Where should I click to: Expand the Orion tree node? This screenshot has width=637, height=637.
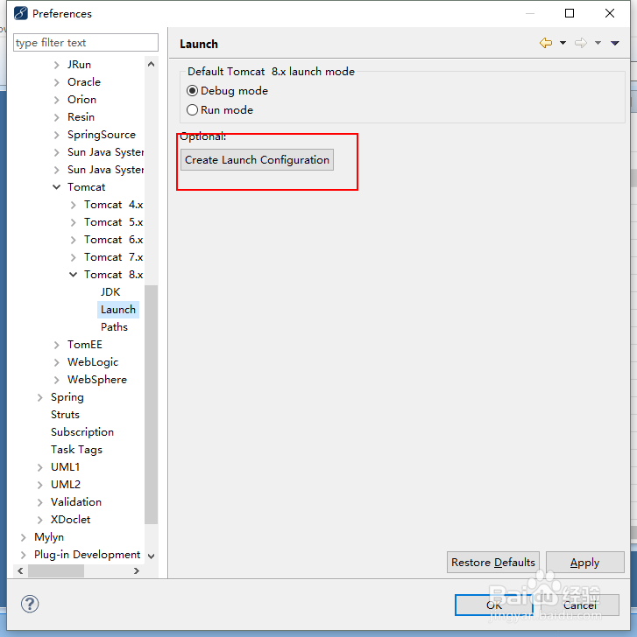[57, 100]
